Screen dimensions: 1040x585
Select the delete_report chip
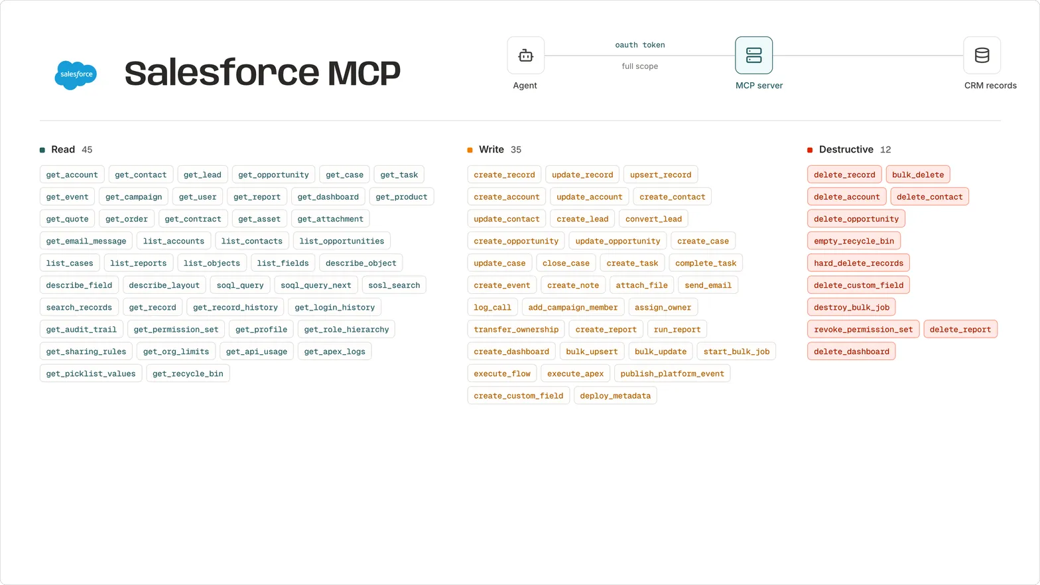960,330
